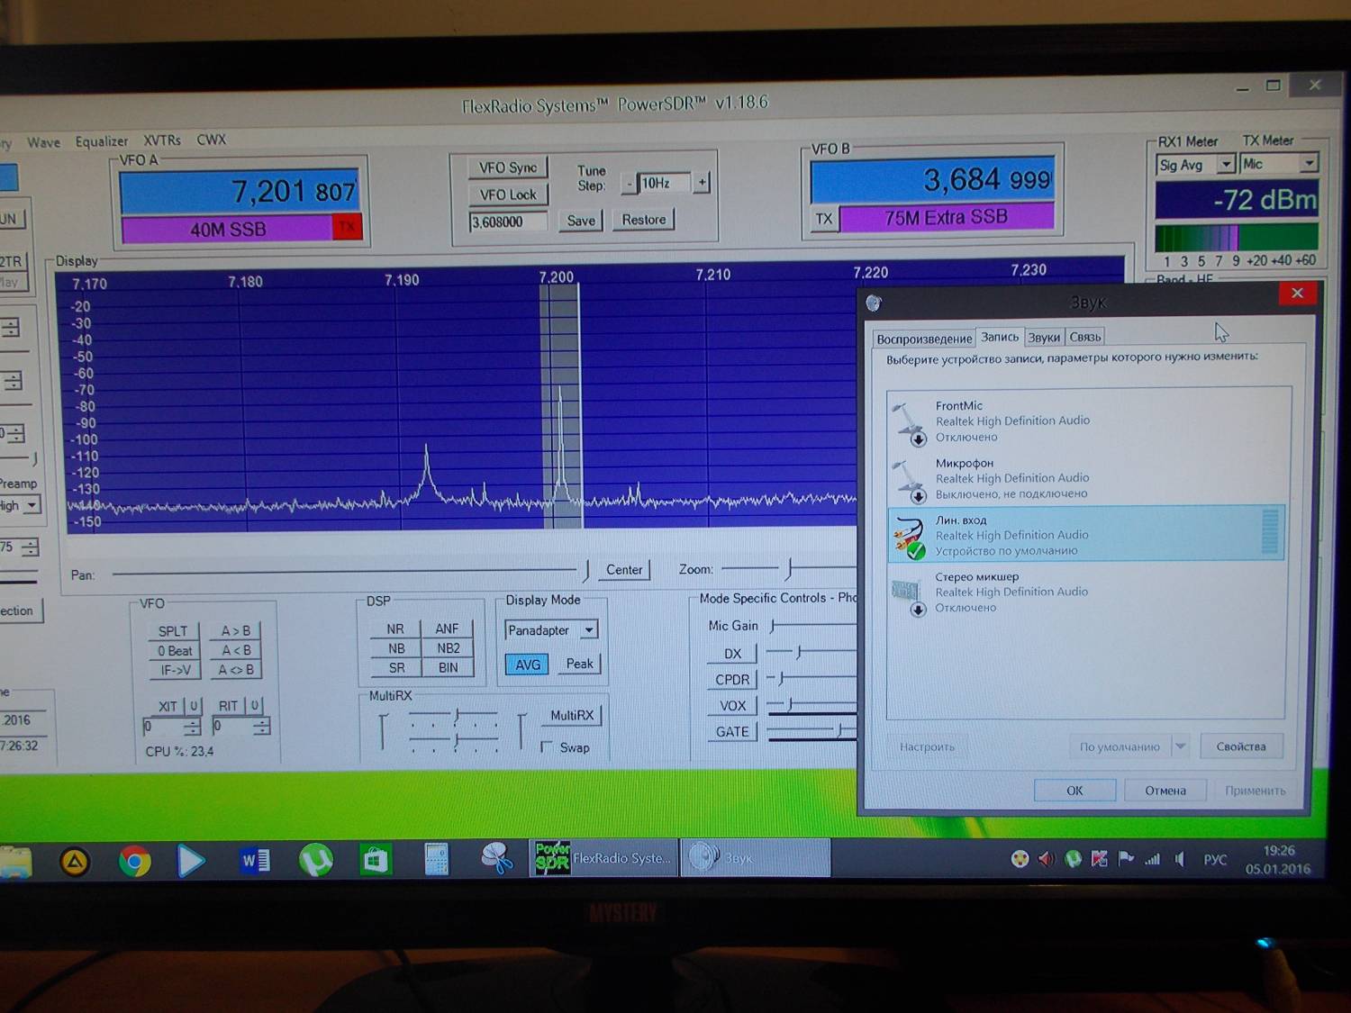Click the red speaker tray icon
The height and width of the screenshot is (1013, 1351).
point(1046,859)
